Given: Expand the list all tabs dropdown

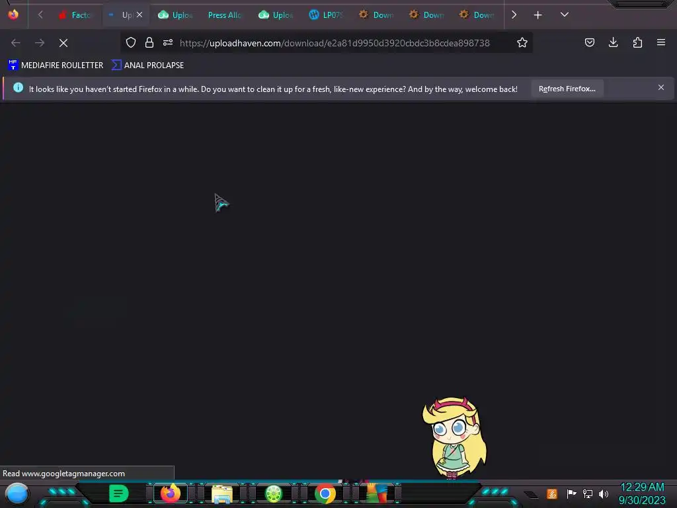Looking at the screenshot, I should click(565, 15).
